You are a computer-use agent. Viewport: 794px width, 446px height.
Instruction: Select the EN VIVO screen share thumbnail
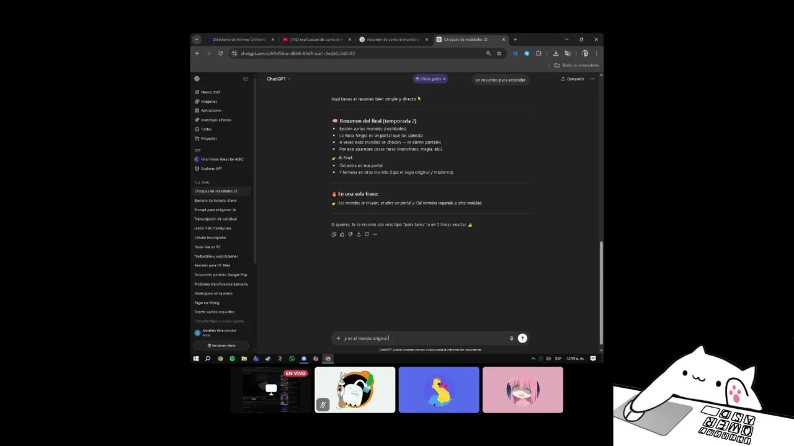pos(271,390)
